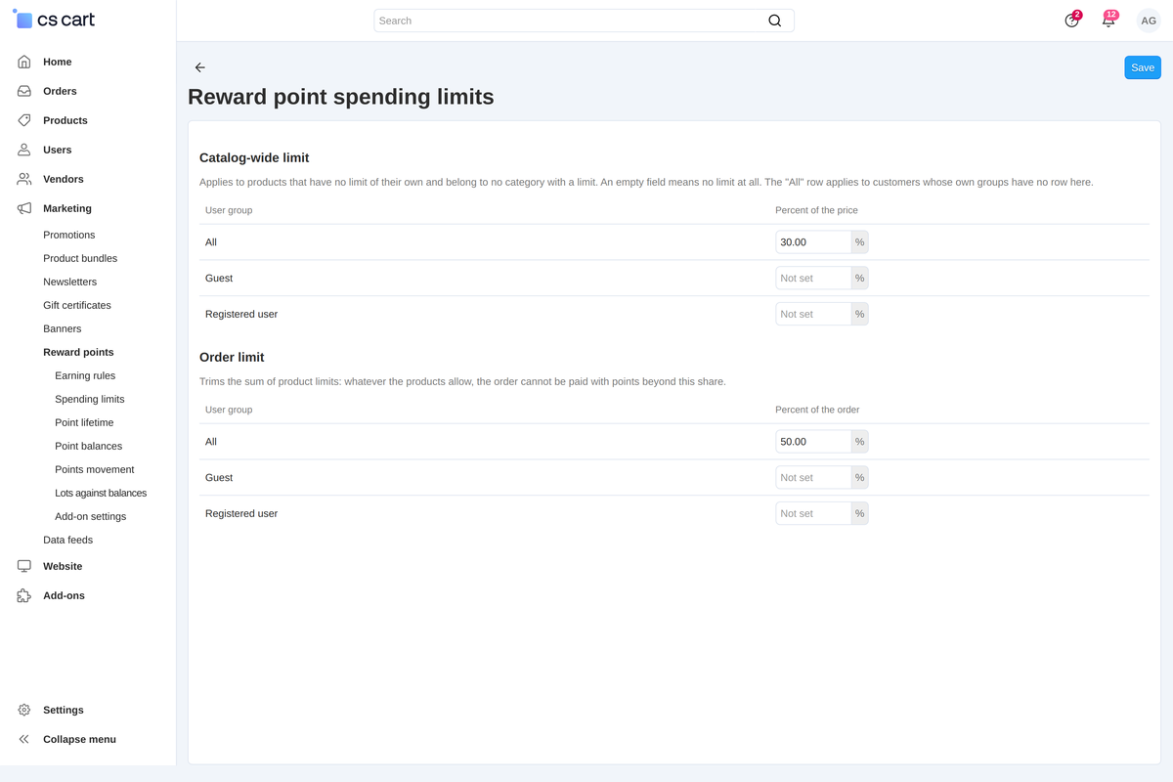Open Point balances
The width and height of the screenshot is (1173, 782).
[89, 446]
